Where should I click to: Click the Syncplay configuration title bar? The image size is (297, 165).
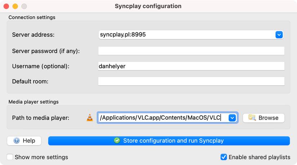click(148, 6)
